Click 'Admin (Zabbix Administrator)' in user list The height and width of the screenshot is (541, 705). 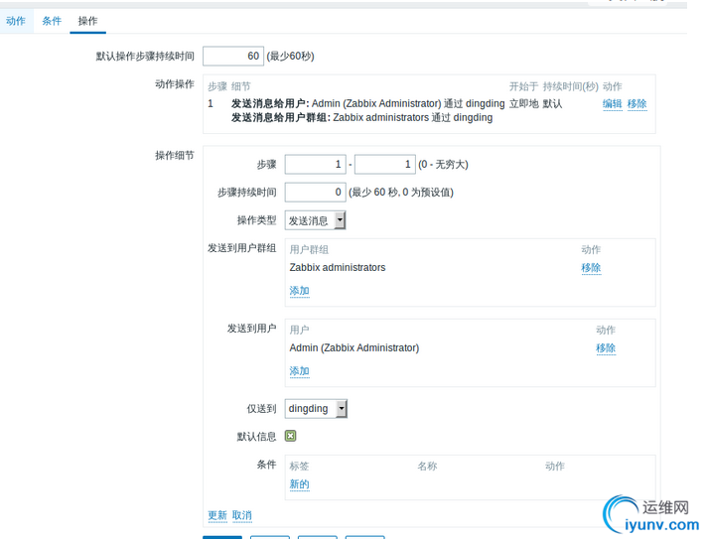point(354,348)
